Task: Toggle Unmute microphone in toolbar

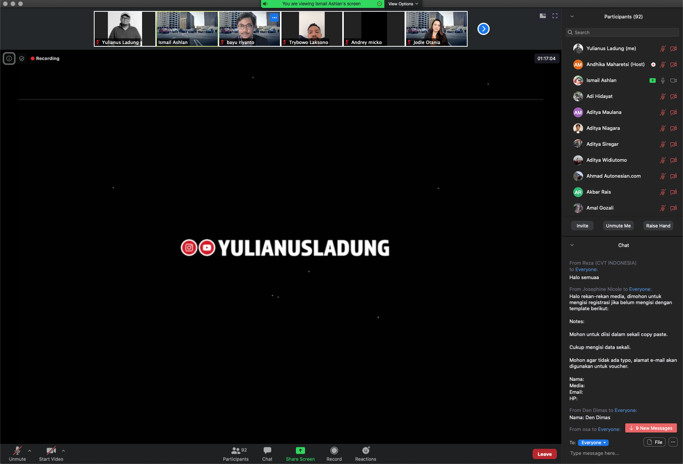Action: pyautogui.click(x=17, y=453)
